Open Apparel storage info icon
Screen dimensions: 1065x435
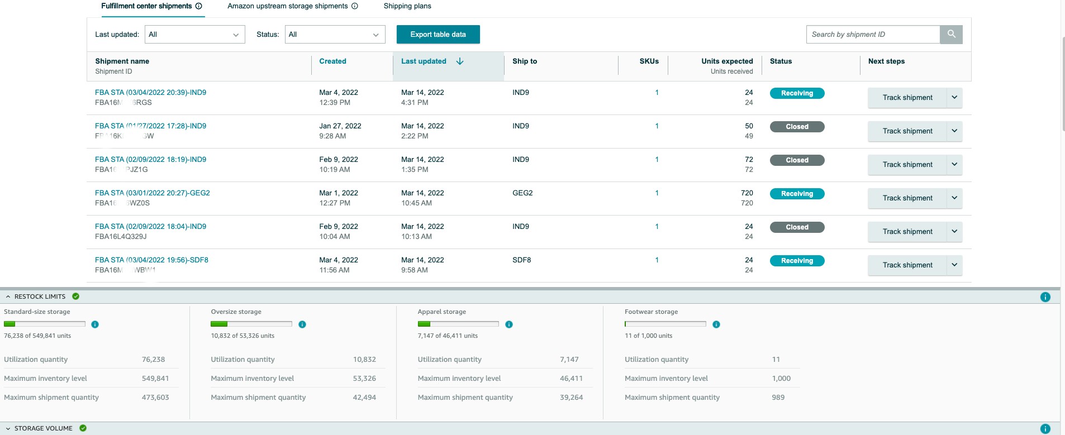tap(509, 324)
